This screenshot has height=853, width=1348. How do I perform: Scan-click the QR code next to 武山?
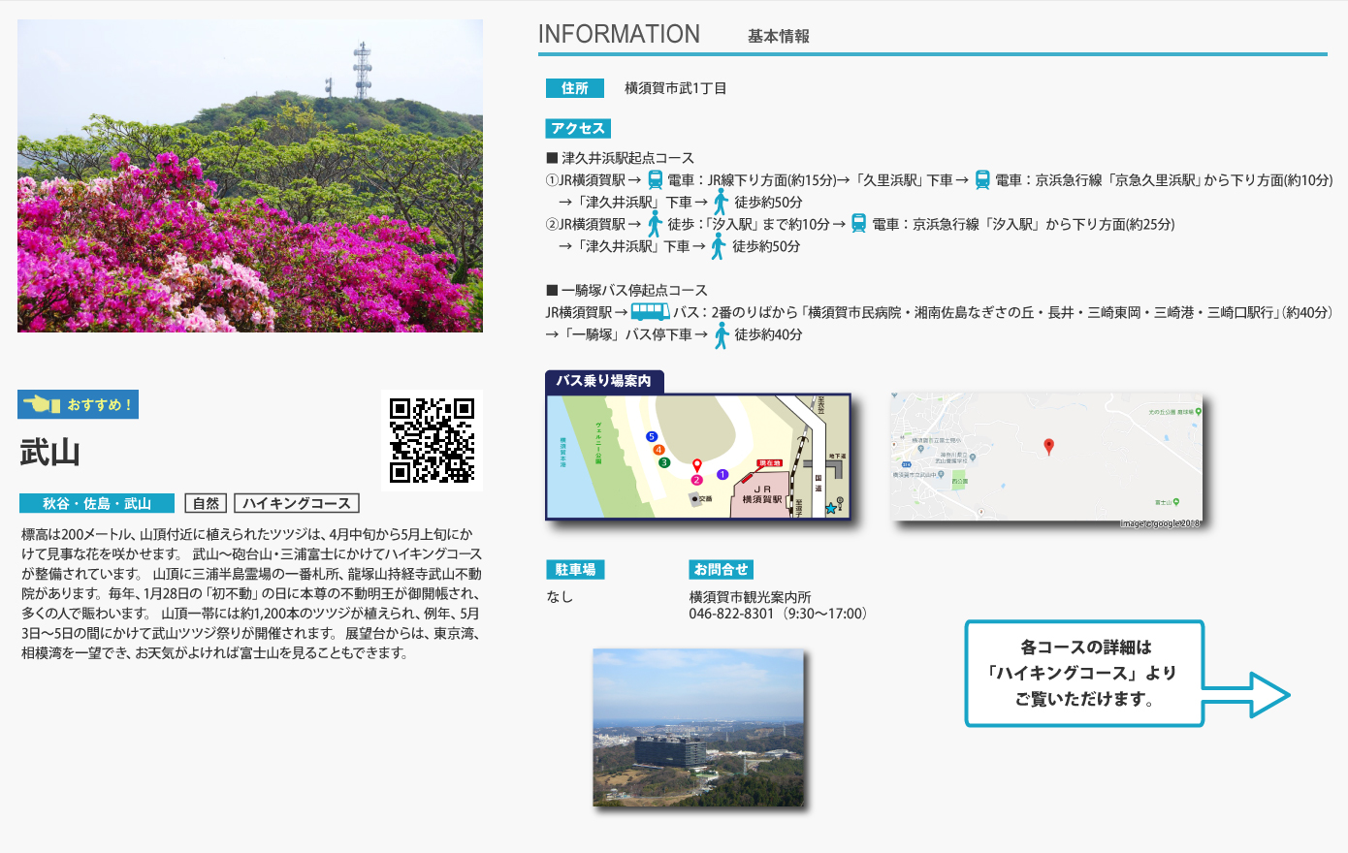point(432,440)
